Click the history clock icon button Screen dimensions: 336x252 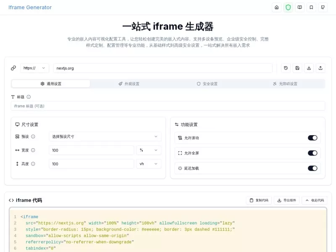[286, 68]
